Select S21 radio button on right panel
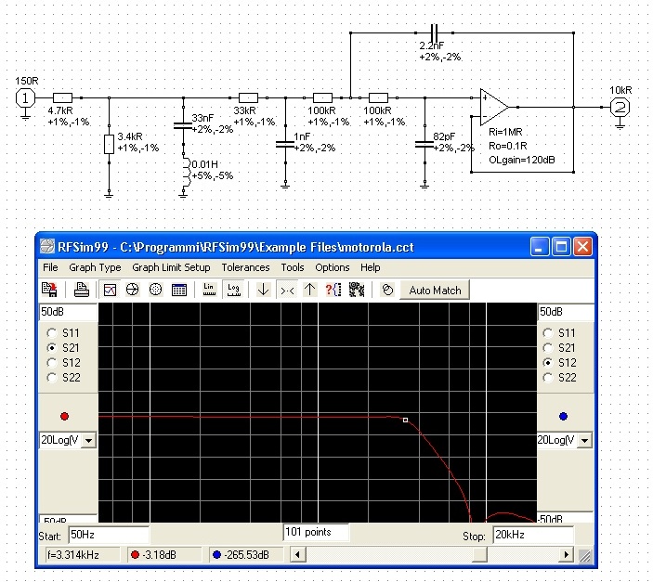Image resolution: width=653 pixels, height=582 pixels. click(x=548, y=347)
